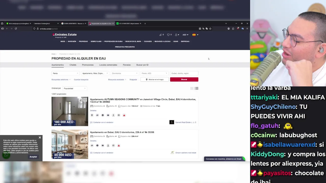The image size is (326, 183).
Task: Select the Parcelas tab
Action: click(x=127, y=65)
